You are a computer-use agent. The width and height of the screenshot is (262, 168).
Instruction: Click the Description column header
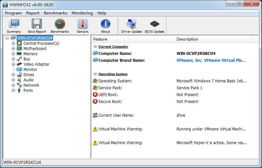tap(213, 39)
